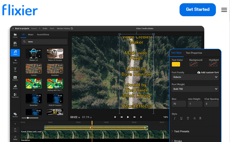230x142 pixels.
Task: Click the Get Started button
Action: coord(198,10)
